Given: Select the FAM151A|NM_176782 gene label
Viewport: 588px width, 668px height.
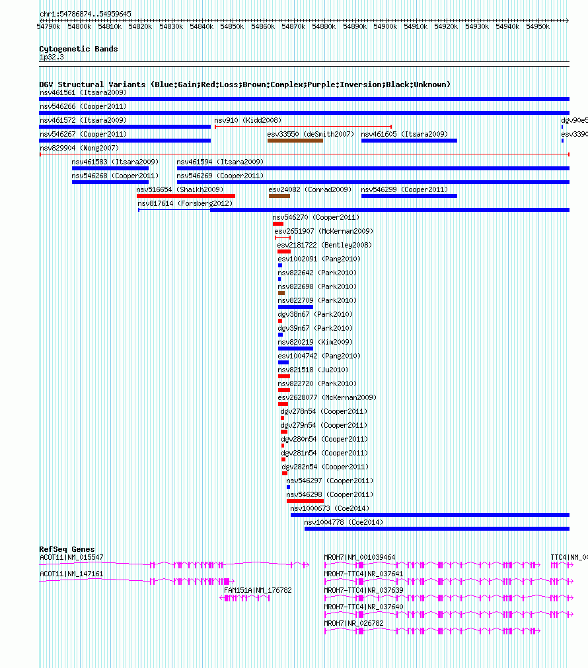Looking at the screenshot, I should tap(258, 590).
